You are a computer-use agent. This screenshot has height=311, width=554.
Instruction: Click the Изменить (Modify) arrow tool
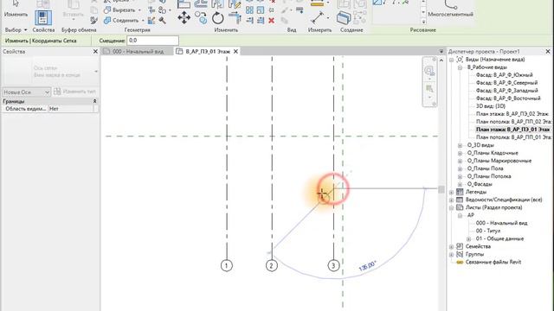pos(16,9)
